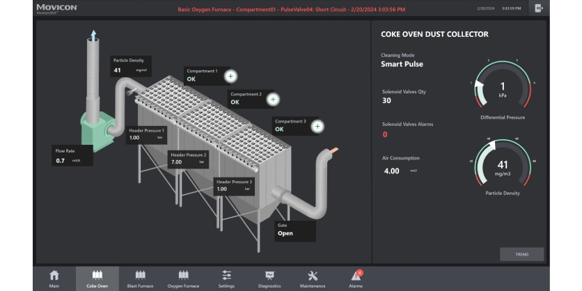Click the date 2/20/2024 in header

pyautogui.click(x=485, y=8)
